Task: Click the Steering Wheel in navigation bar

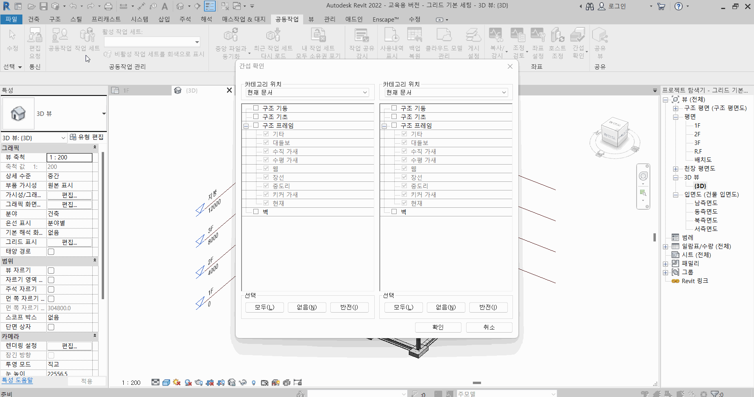Action: tap(643, 176)
